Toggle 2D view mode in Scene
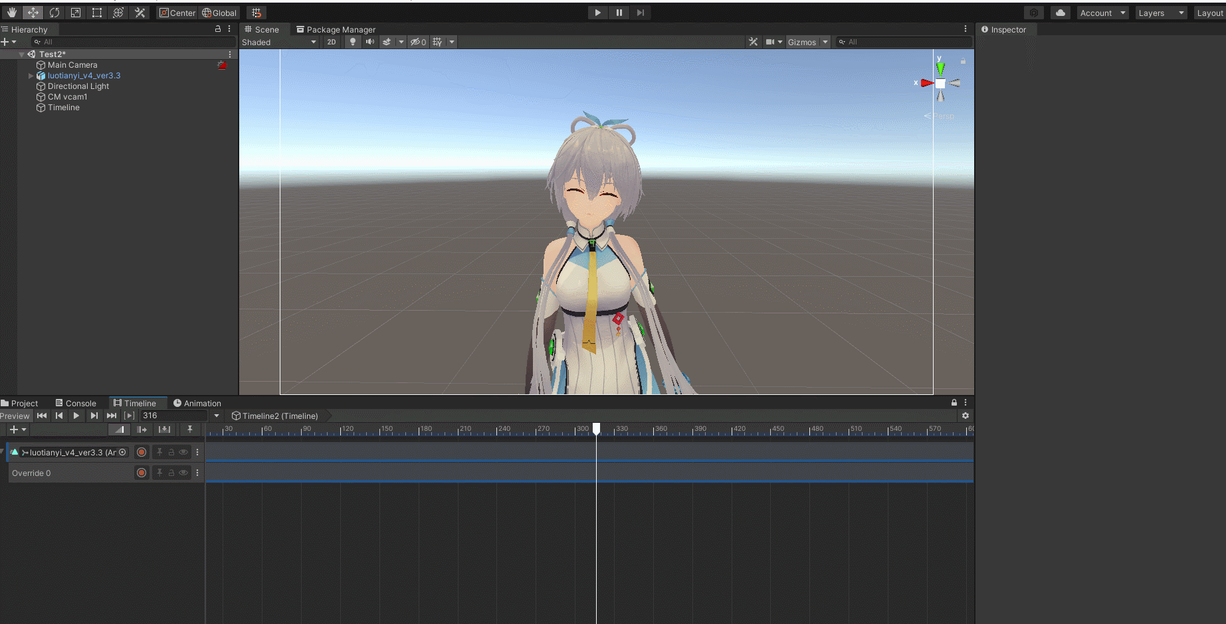The height and width of the screenshot is (624, 1226). [332, 42]
